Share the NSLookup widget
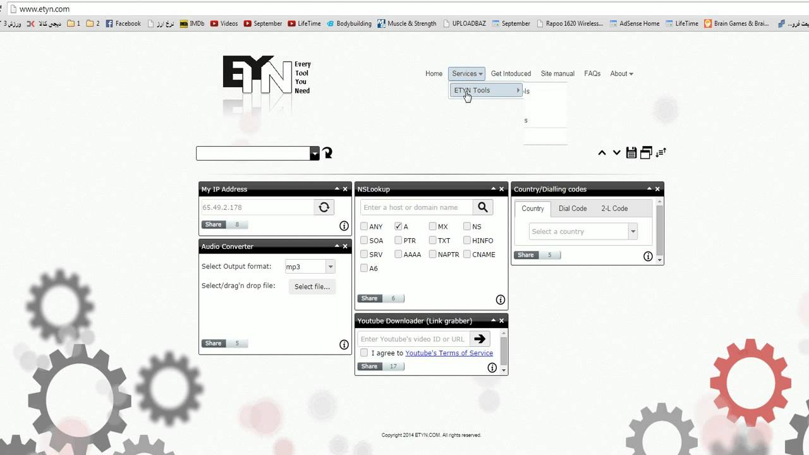This screenshot has height=455, width=809. (370, 298)
